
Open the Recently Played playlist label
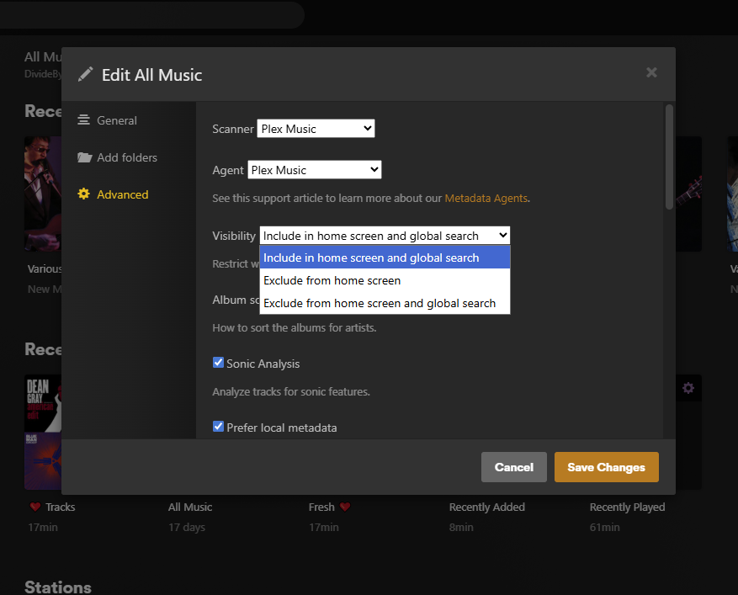click(x=627, y=507)
